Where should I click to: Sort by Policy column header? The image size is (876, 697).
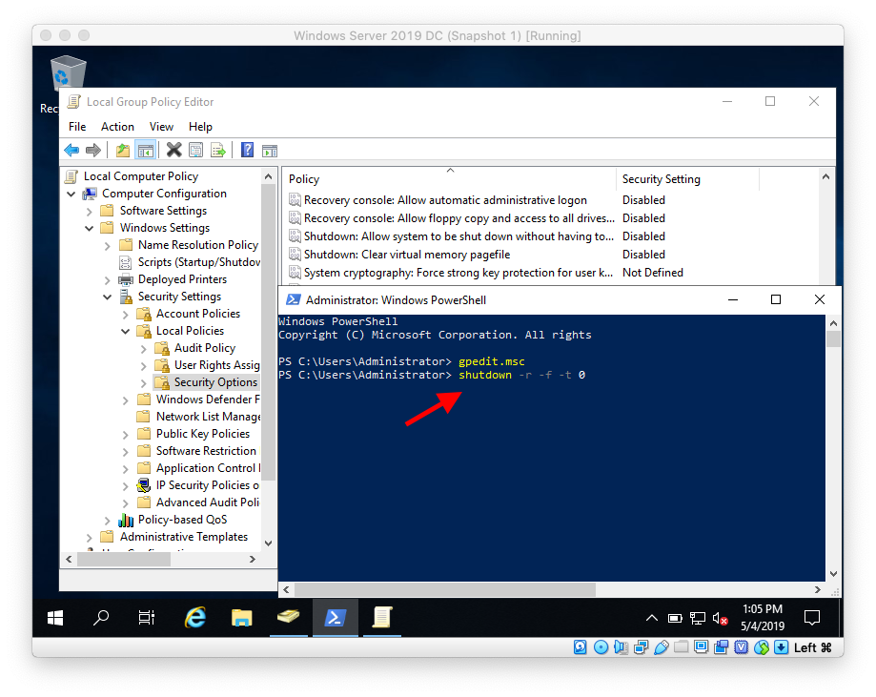[450, 179]
